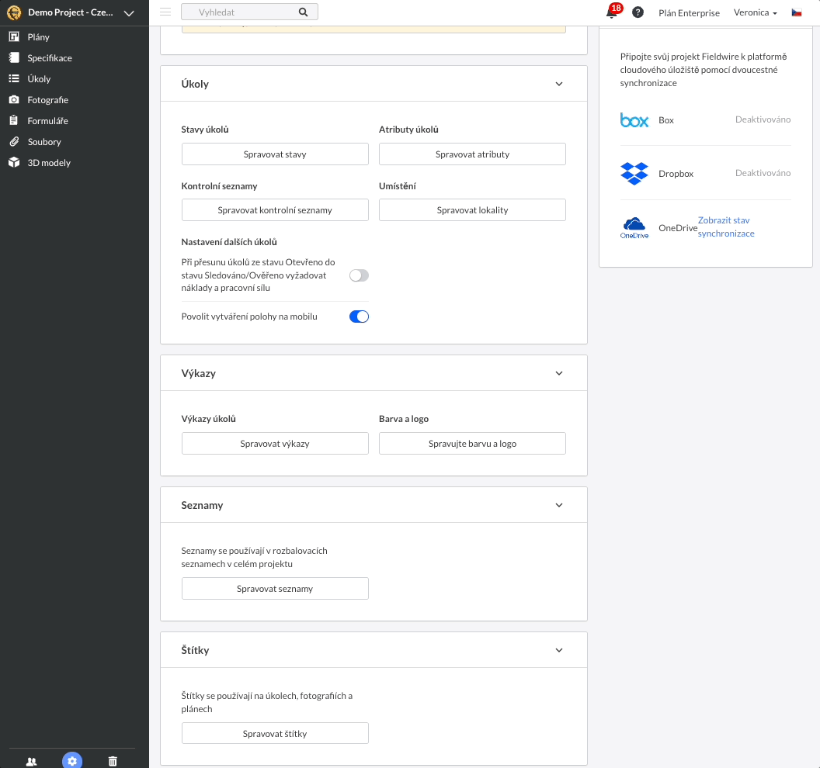Click Zobrazit stav synchronizace link

coord(726,227)
